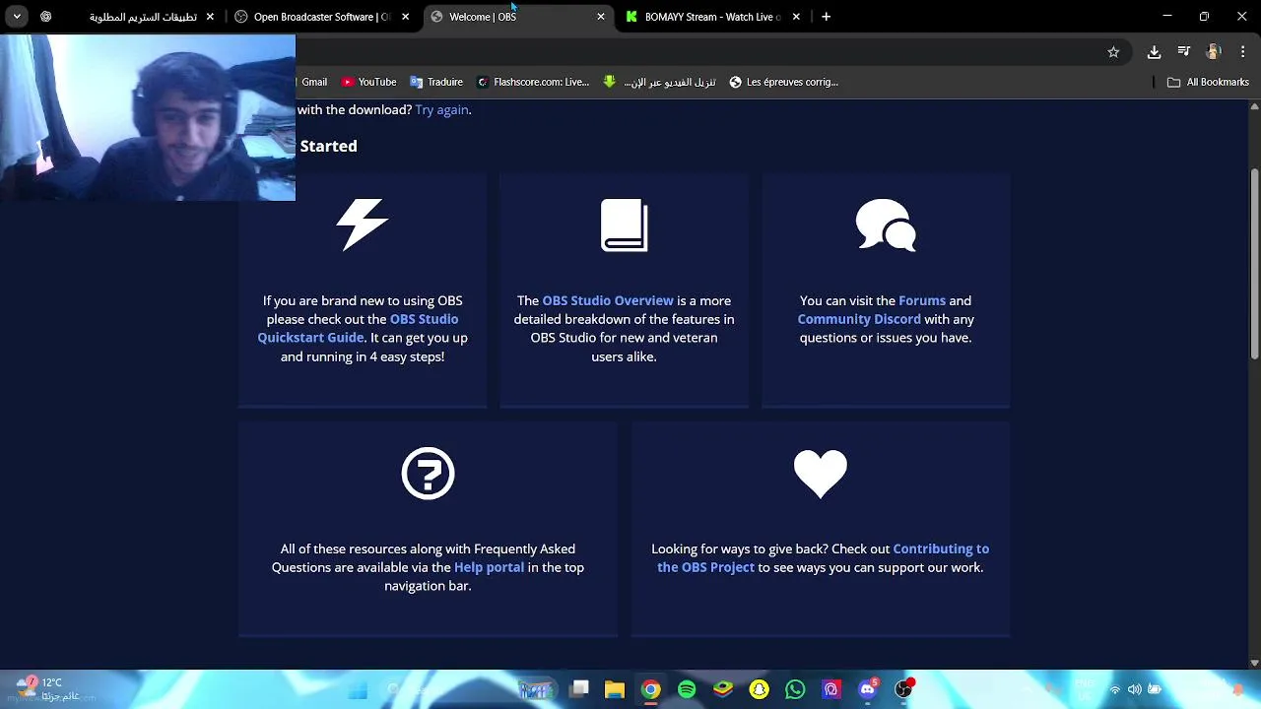Bookmark this page with the star icon

[x=1113, y=52]
